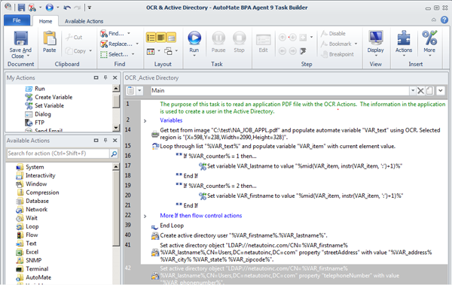Open the File menu tab
This screenshot has width=452, height=285.
[17, 20]
